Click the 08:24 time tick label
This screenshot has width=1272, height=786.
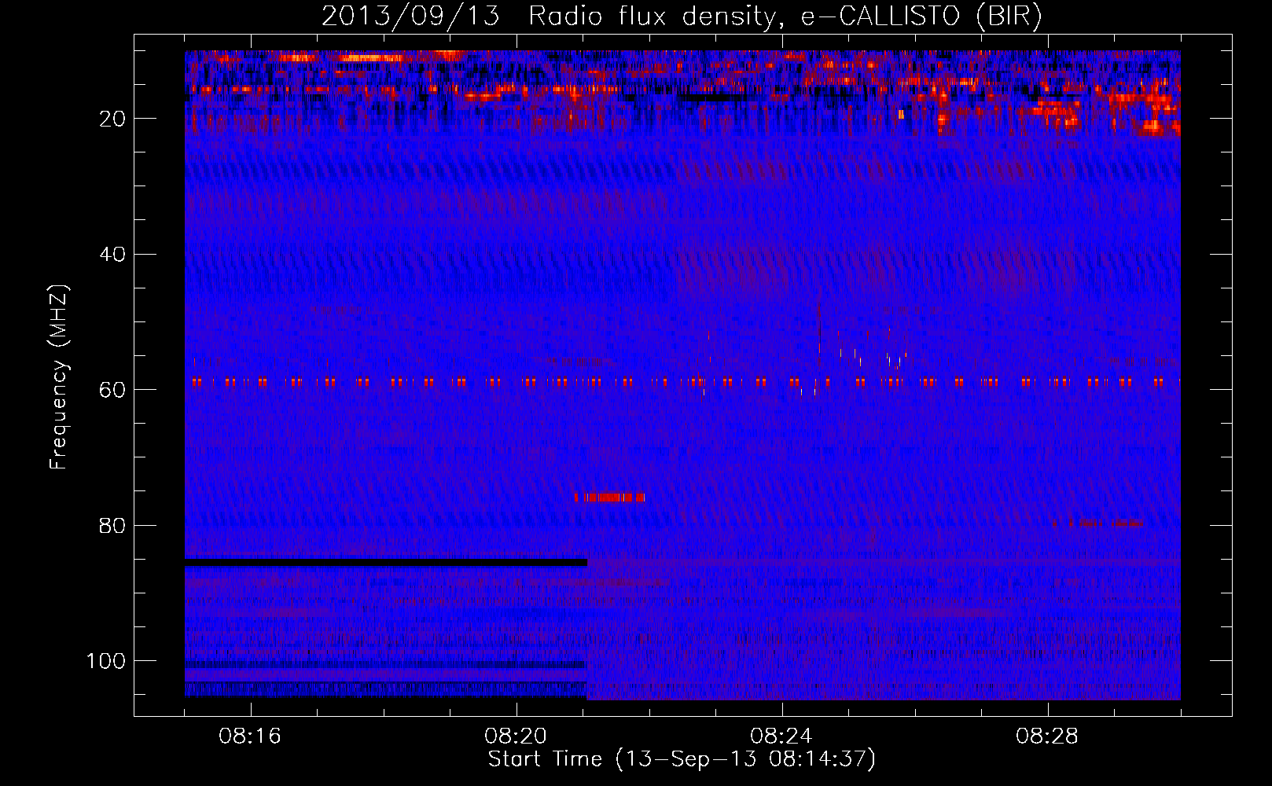781,736
